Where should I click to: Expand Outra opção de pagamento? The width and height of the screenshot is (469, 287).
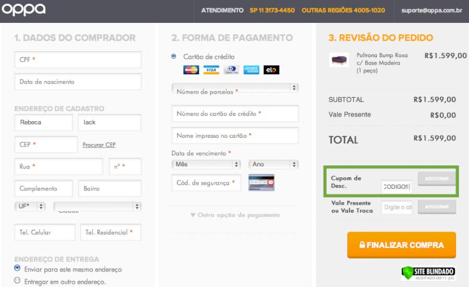click(235, 215)
